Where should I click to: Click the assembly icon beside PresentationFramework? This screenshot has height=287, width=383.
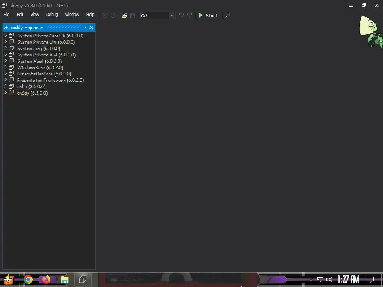pyautogui.click(x=12, y=80)
